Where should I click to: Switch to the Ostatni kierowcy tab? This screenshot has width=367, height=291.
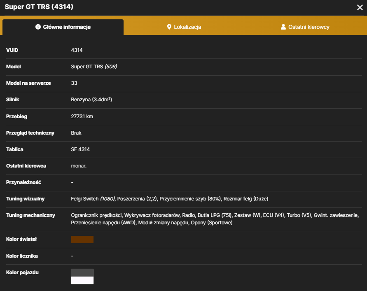[305, 27]
